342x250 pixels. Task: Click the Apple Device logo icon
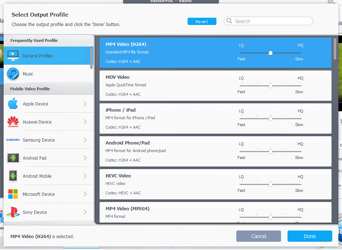coord(13,103)
